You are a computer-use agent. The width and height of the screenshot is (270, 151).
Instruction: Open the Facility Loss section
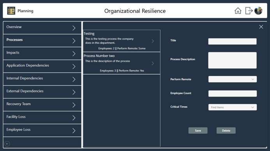tap(42, 118)
